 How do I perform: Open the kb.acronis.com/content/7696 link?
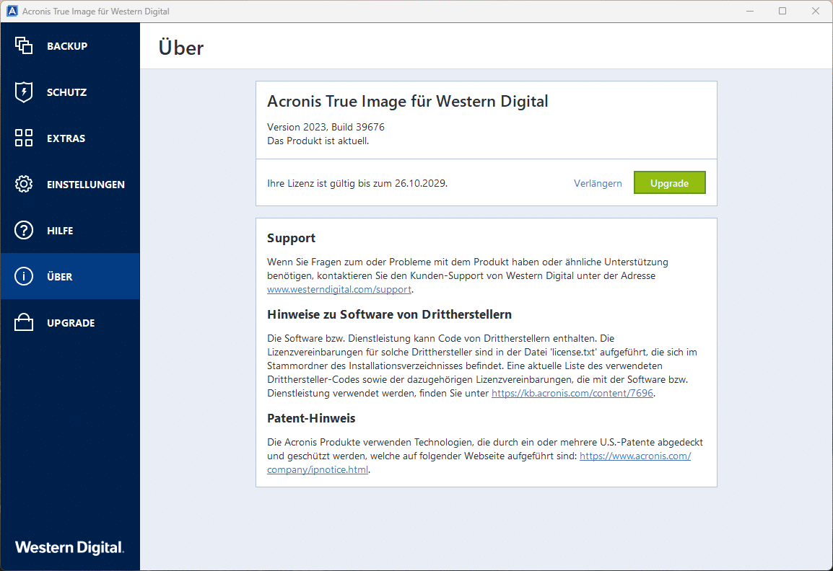coord(573,393)
